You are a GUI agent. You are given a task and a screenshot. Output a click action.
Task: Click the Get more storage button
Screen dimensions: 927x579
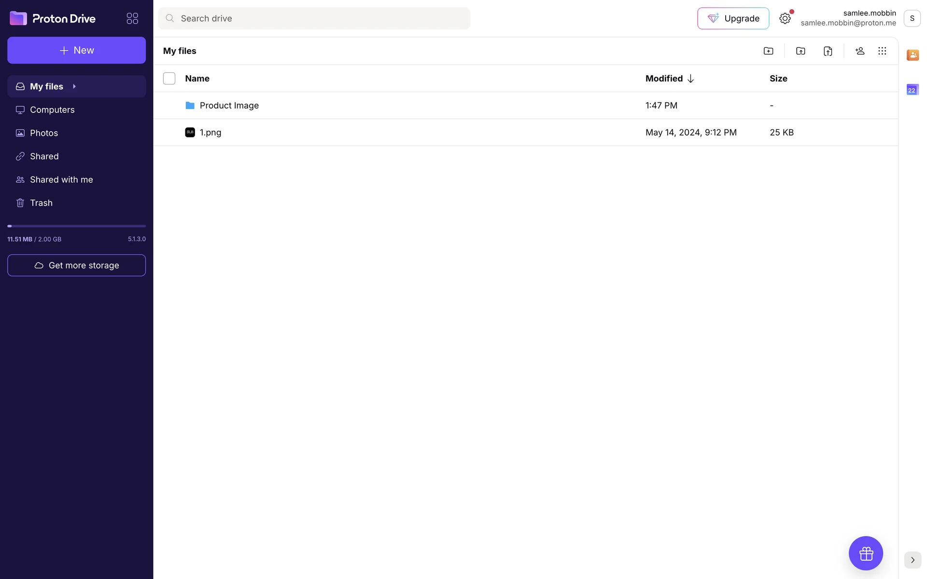point(76,265)
